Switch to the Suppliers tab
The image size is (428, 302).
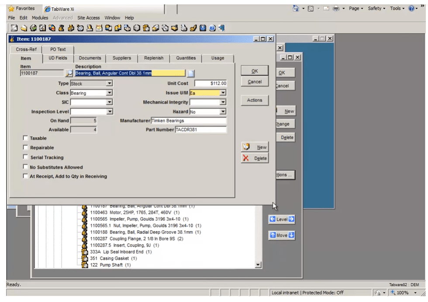tap(121, 58)
